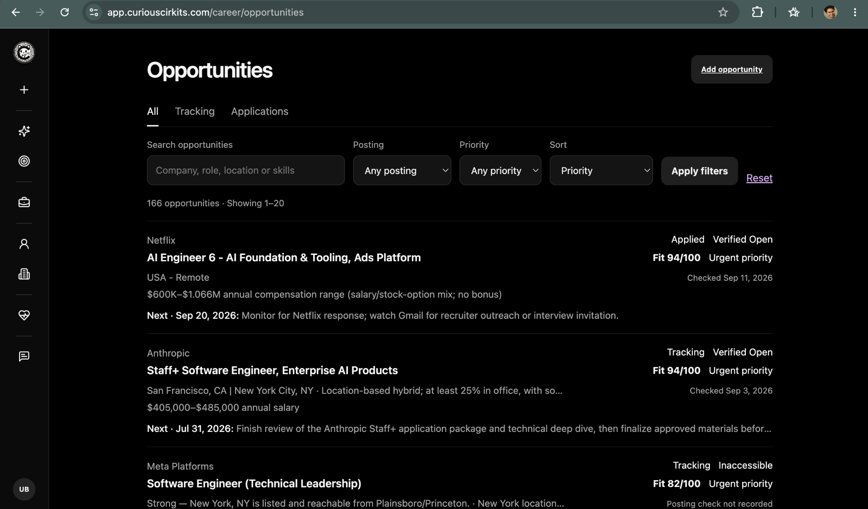868x509 pixels.
Task: Open the chat messages icon in the sidebar
Action: pos(24,357)
